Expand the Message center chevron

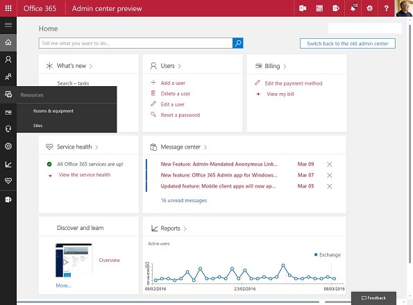pyautogui.click(x=205, y=147)
